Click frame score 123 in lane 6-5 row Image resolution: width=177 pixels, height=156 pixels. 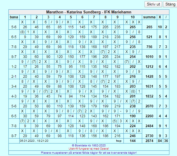tap(83, 116)
